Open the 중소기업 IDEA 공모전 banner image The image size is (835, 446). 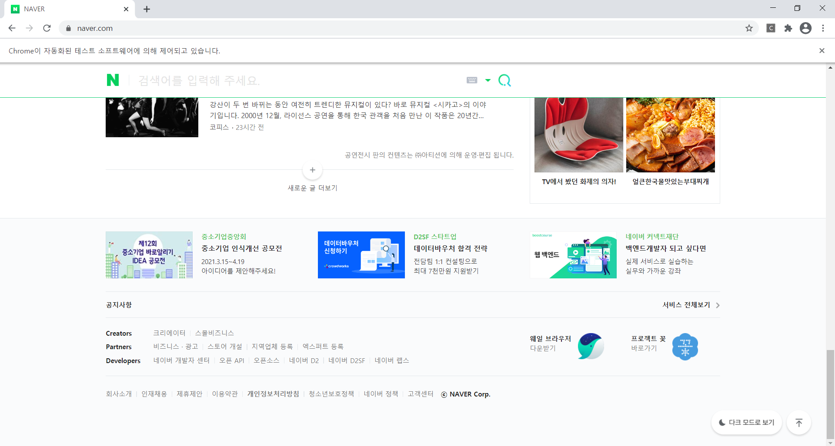[149, 255]
